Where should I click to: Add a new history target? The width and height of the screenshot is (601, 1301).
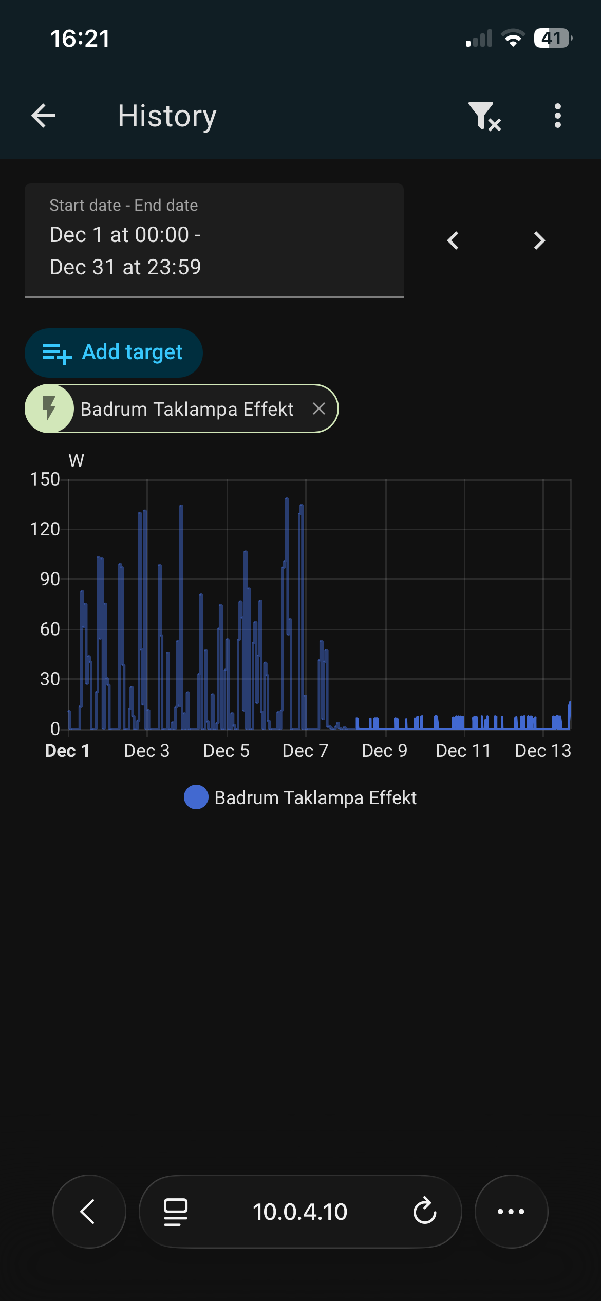pos(114,352)
